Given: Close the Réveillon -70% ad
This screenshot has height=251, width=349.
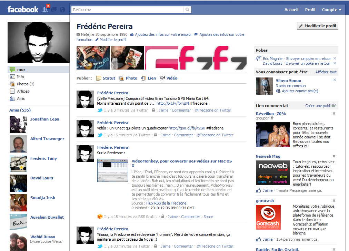Looking at the screenshot, I should tap(334, 114).
